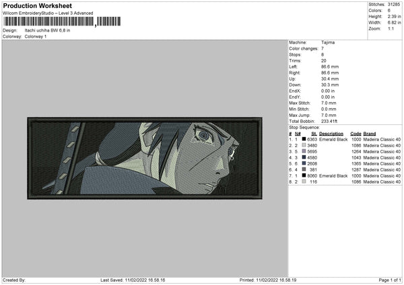The image size is (404, 285).
Task: Click the stitch count '381'
Action: coord(313,170)
